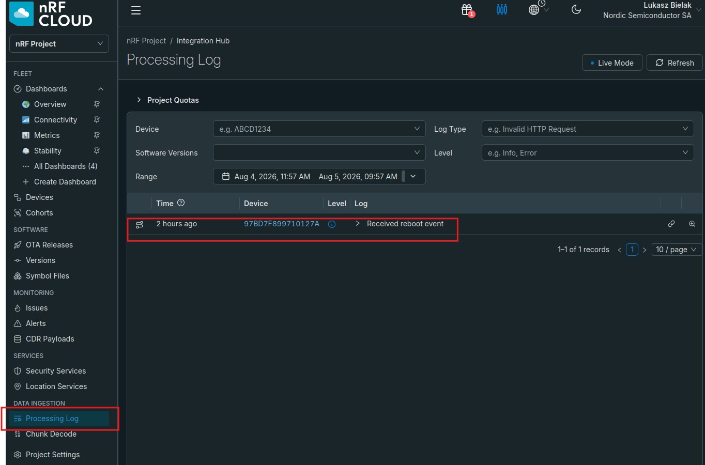This screenshot has height=465, width=705.
Task: Click page 1 in pagination
Action: tap(632, 250)
